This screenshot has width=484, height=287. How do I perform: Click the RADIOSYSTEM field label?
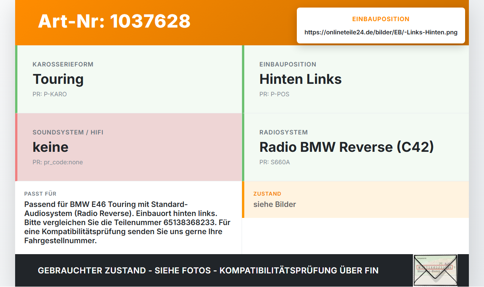284,133
